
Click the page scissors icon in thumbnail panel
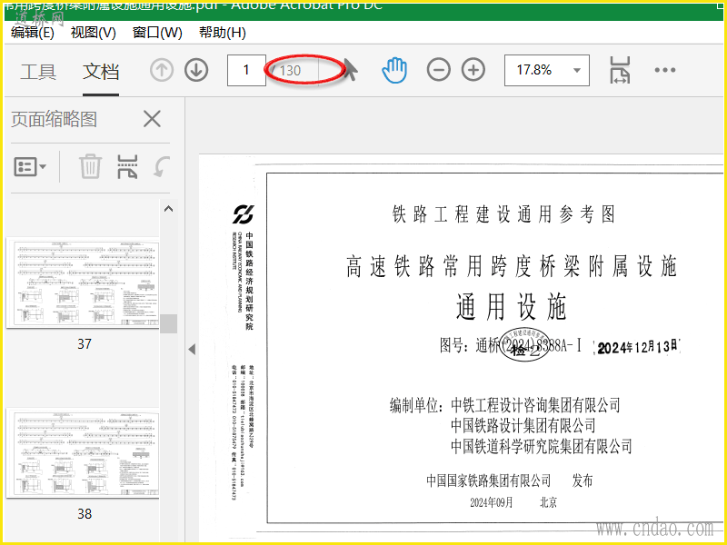tap(127, 166)
